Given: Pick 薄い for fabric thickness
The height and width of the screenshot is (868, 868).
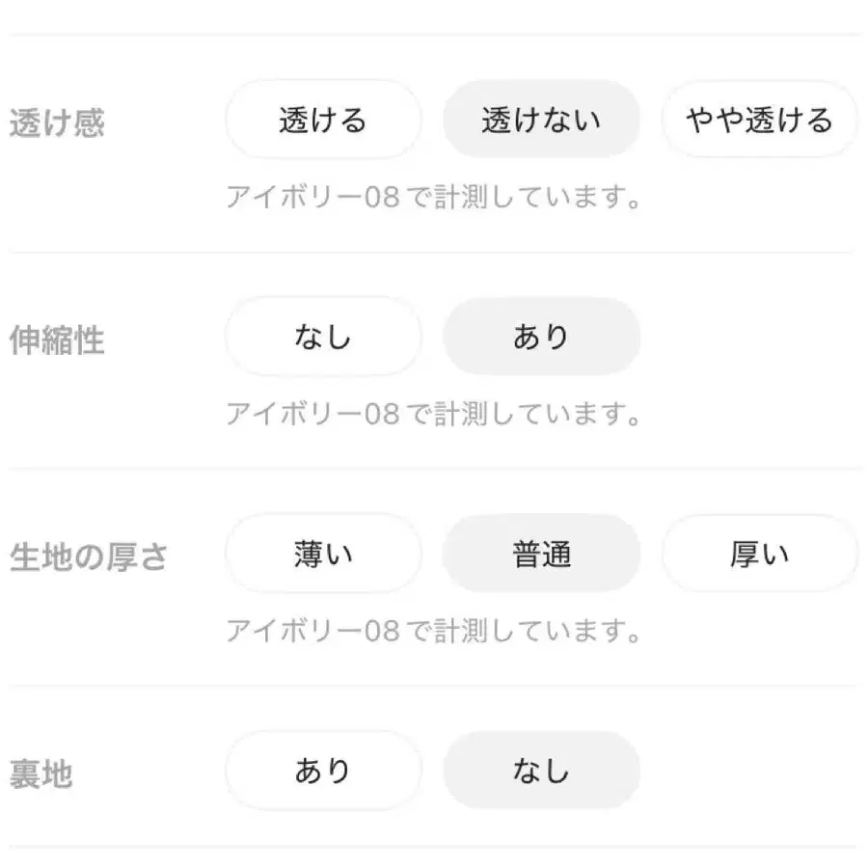Looking at the screenshot, I should pyautogui.click(x=323, y=554).
